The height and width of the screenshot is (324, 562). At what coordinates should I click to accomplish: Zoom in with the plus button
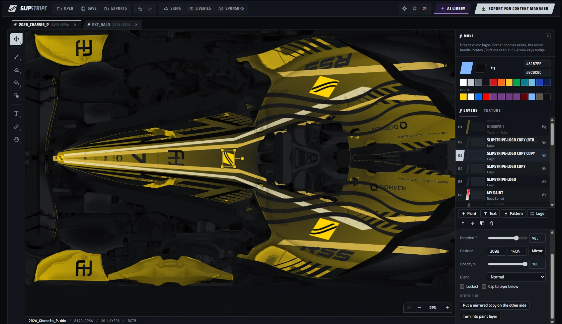click(447, 308)
